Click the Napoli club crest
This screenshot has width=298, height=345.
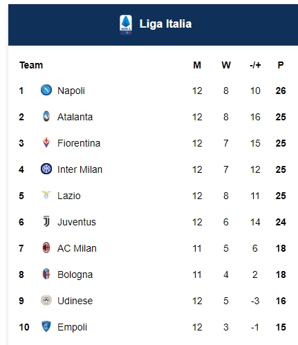[46, 90]
